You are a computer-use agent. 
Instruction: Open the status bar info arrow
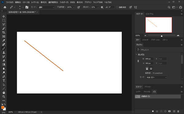pos(41,112)
